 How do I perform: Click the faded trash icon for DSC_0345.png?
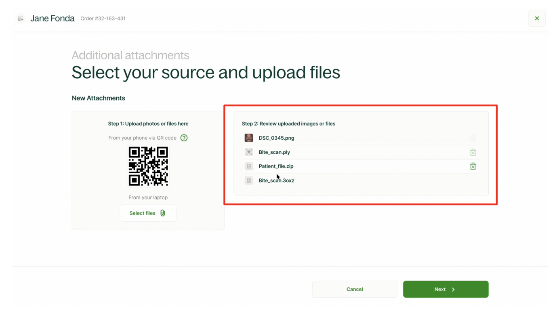473,138
